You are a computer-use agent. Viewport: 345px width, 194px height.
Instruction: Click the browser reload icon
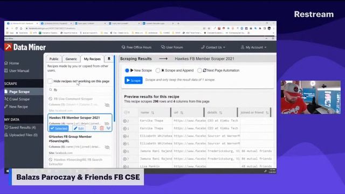coord(17,29)
